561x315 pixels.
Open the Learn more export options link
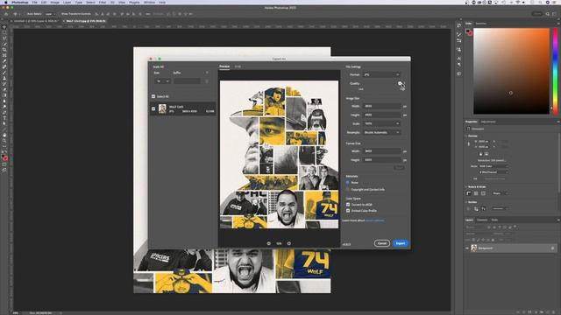point(374,220)
